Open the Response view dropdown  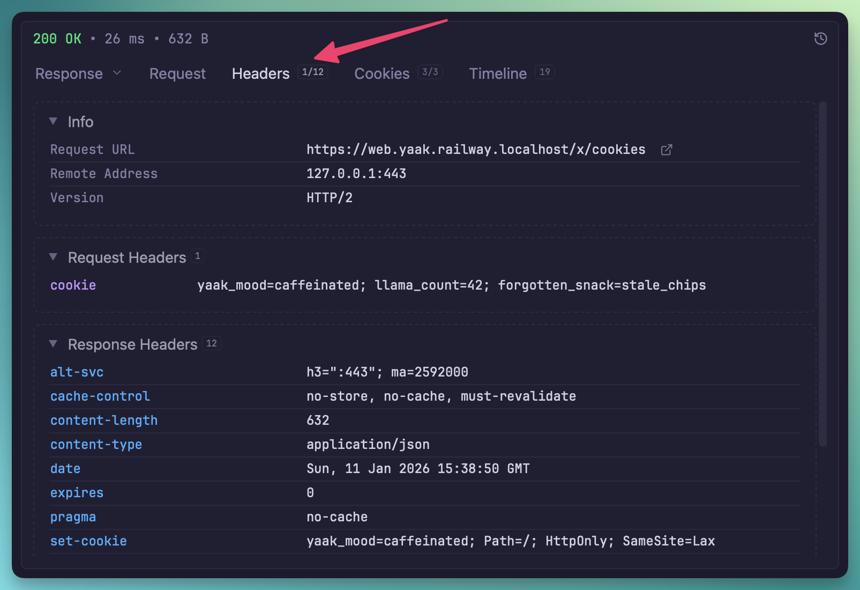[78, 73]
